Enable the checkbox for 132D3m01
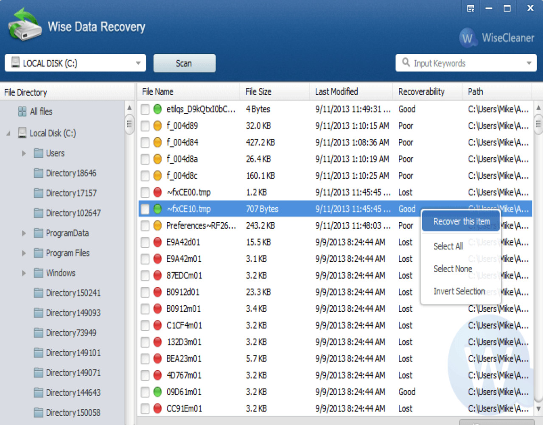543x425 pixels. click(145, 342)
